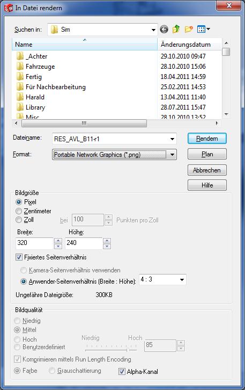Click the Plan button
This screenshot has height=390, width=245.
coord(207,154)
